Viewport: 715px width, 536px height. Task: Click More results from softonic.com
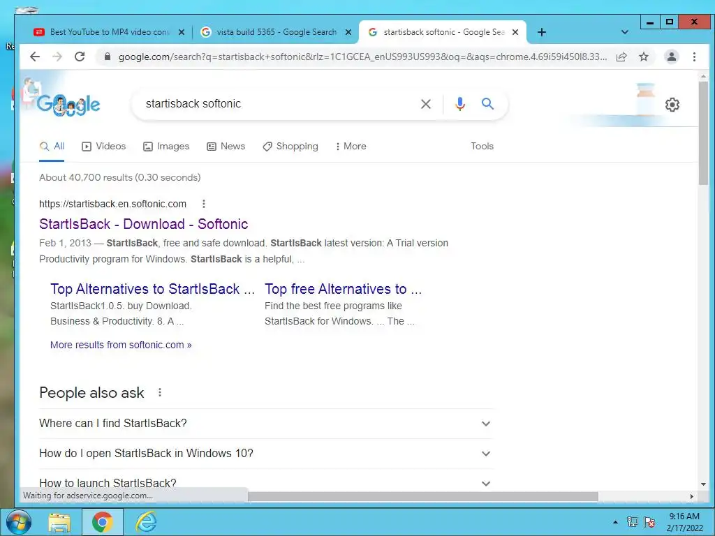click(121, 345)
